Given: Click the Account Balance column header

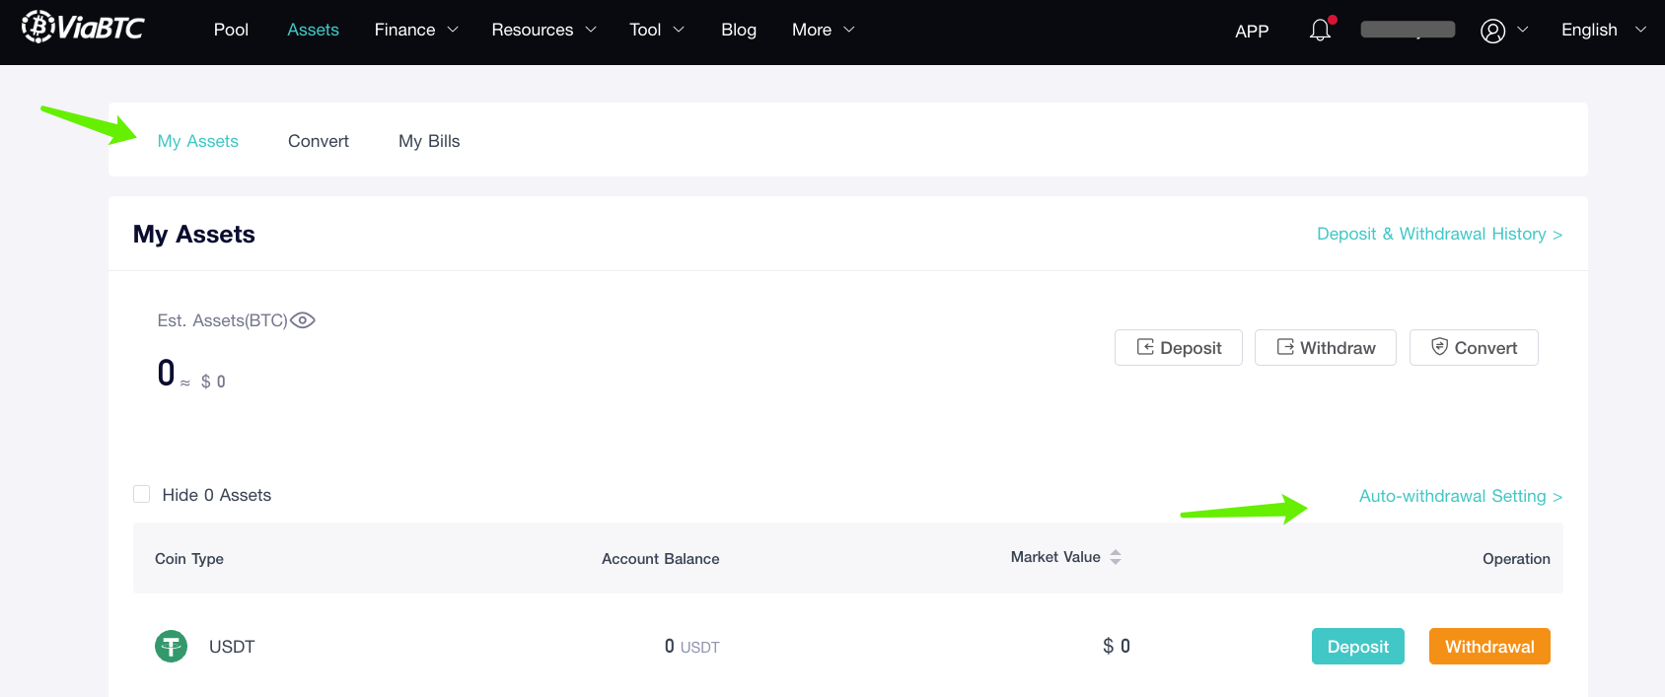Looking at the screenshot, I should pyautogui.click(x=661, y=558).
